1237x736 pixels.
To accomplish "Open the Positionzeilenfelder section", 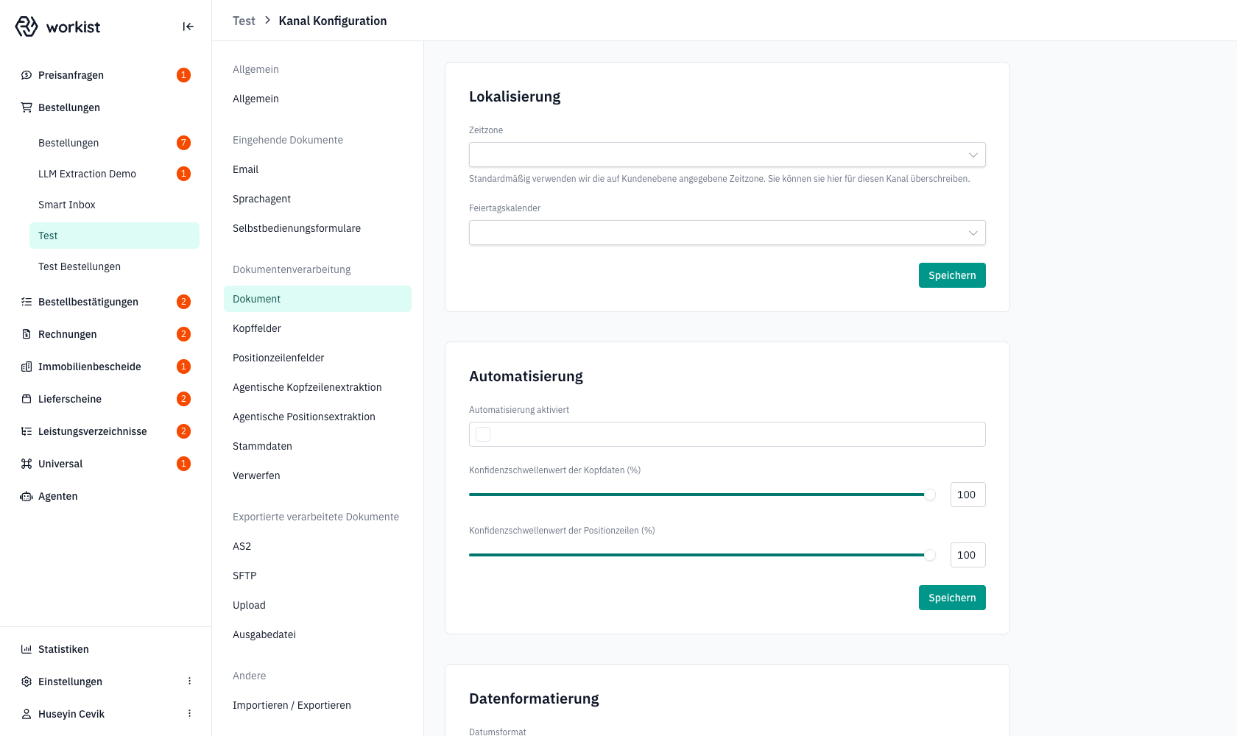I will tap(317, 358).
